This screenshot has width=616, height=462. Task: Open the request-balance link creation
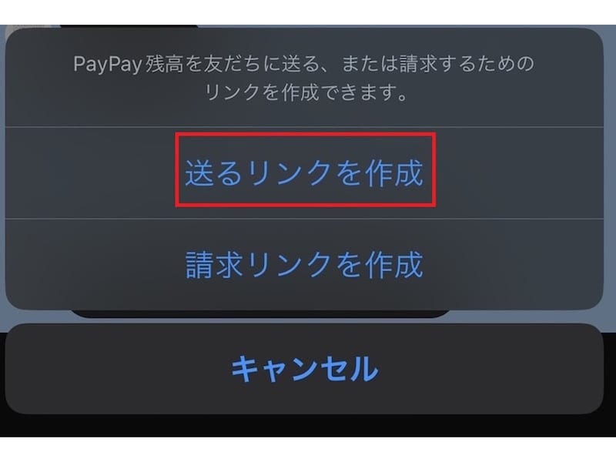(x=304, y=265)
